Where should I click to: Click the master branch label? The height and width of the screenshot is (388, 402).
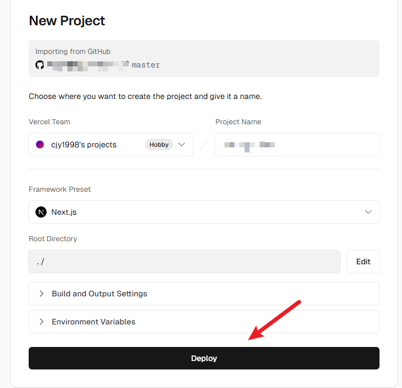[146, 65]
